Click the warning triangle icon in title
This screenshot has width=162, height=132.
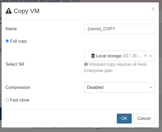[9, 11]
